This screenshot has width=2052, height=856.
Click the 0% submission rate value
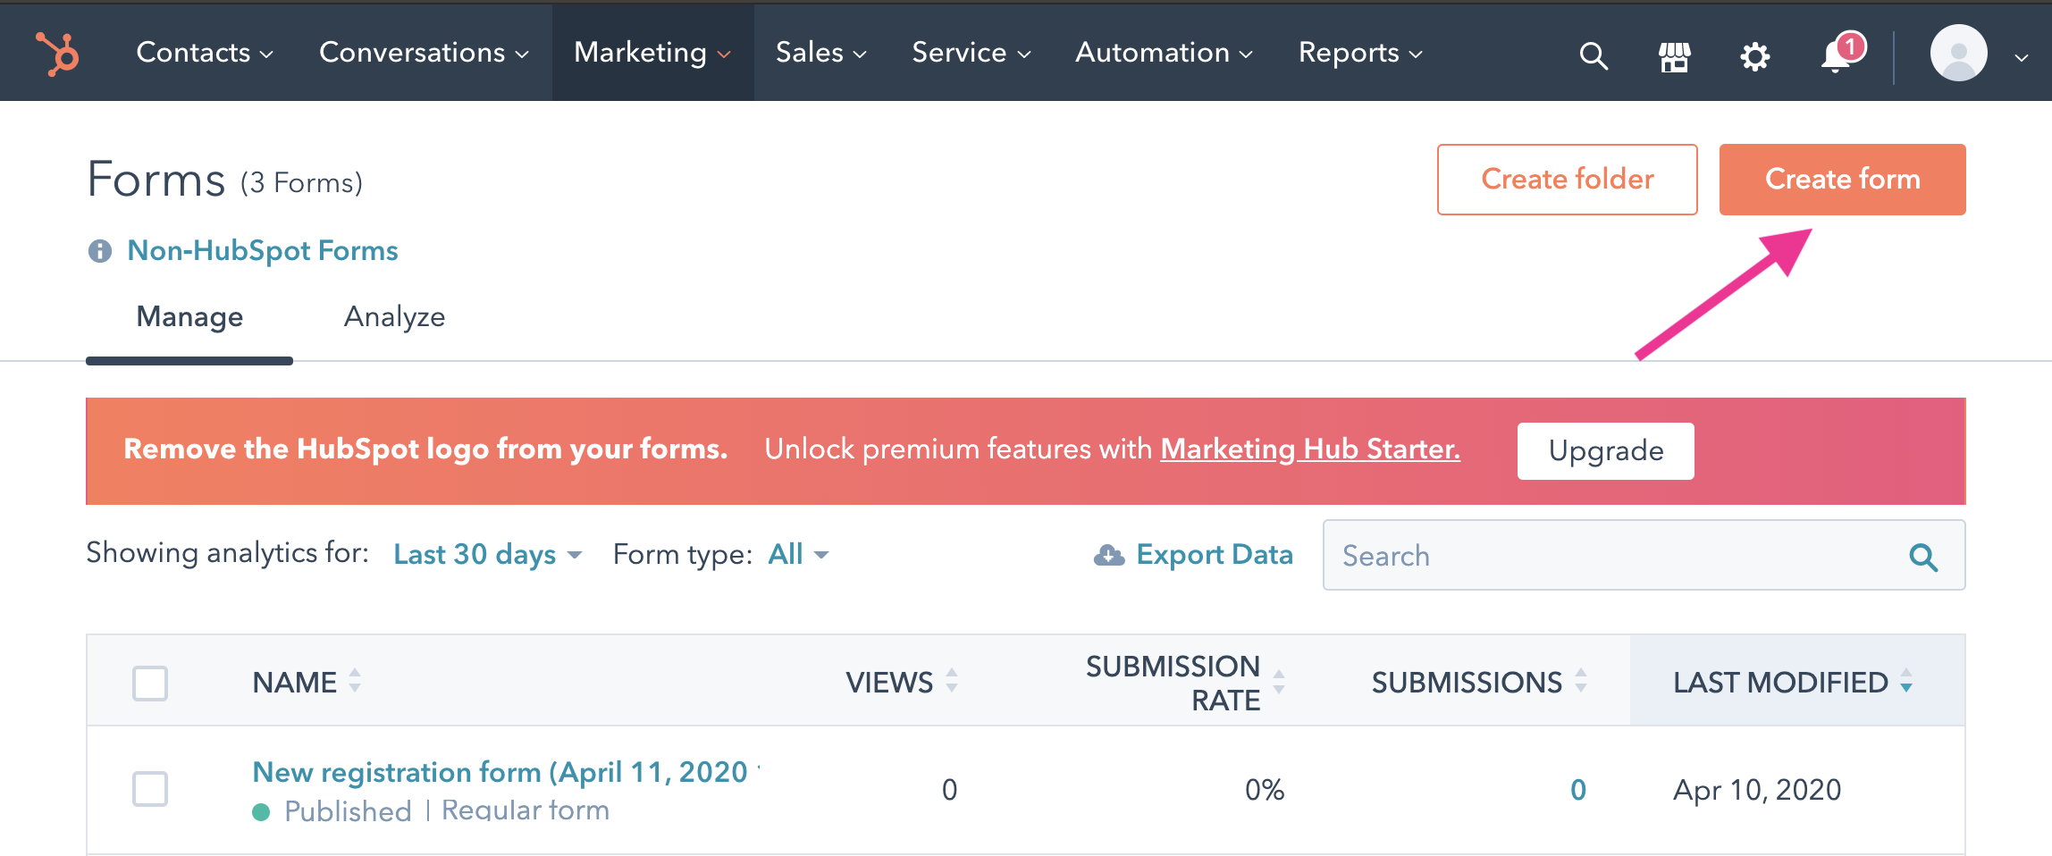(x=1265, y=790)
